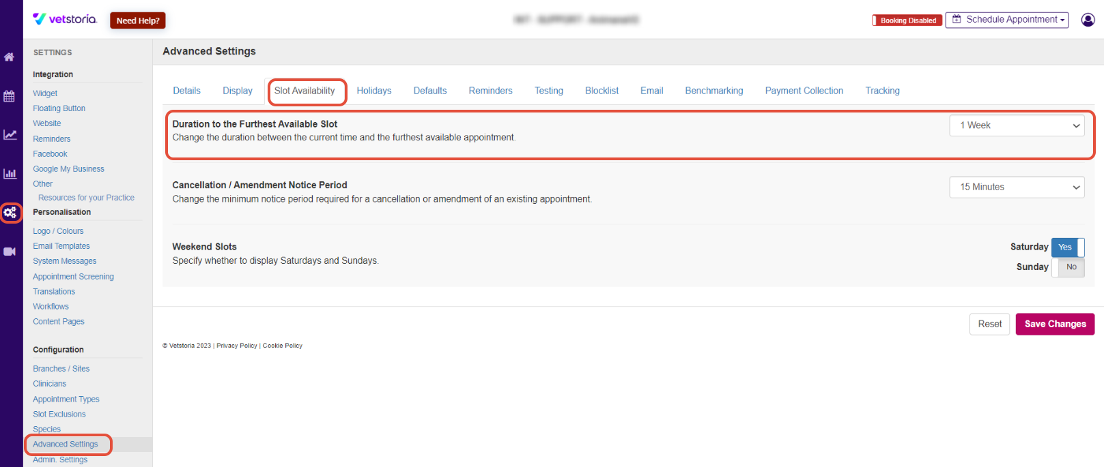The width and height of the screenshot is (1104, 467).
Task: Click the Booking Disabled badge
Action: pyautogui.click(x=907, y=20)
